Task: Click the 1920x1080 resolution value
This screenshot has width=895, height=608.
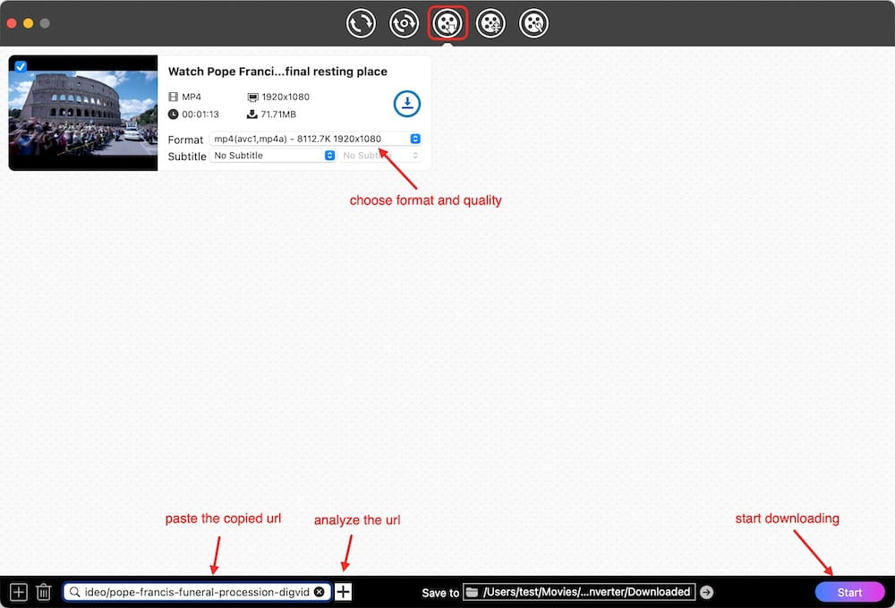Action: (286, 97)
